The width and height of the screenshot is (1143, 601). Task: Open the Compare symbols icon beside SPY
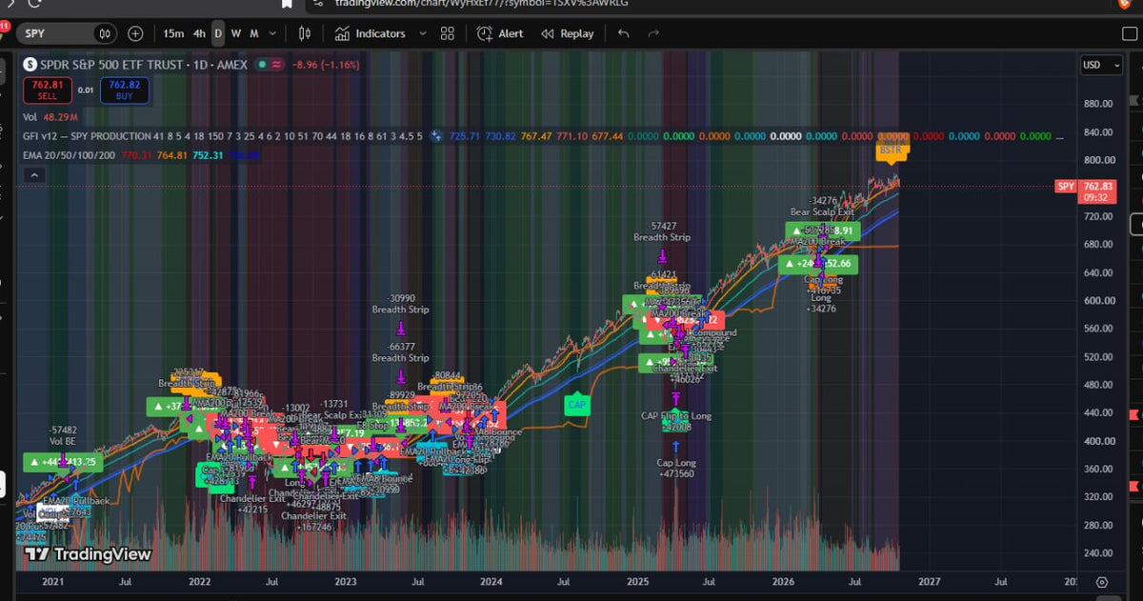pyautogui.click(x=105, y=33)
